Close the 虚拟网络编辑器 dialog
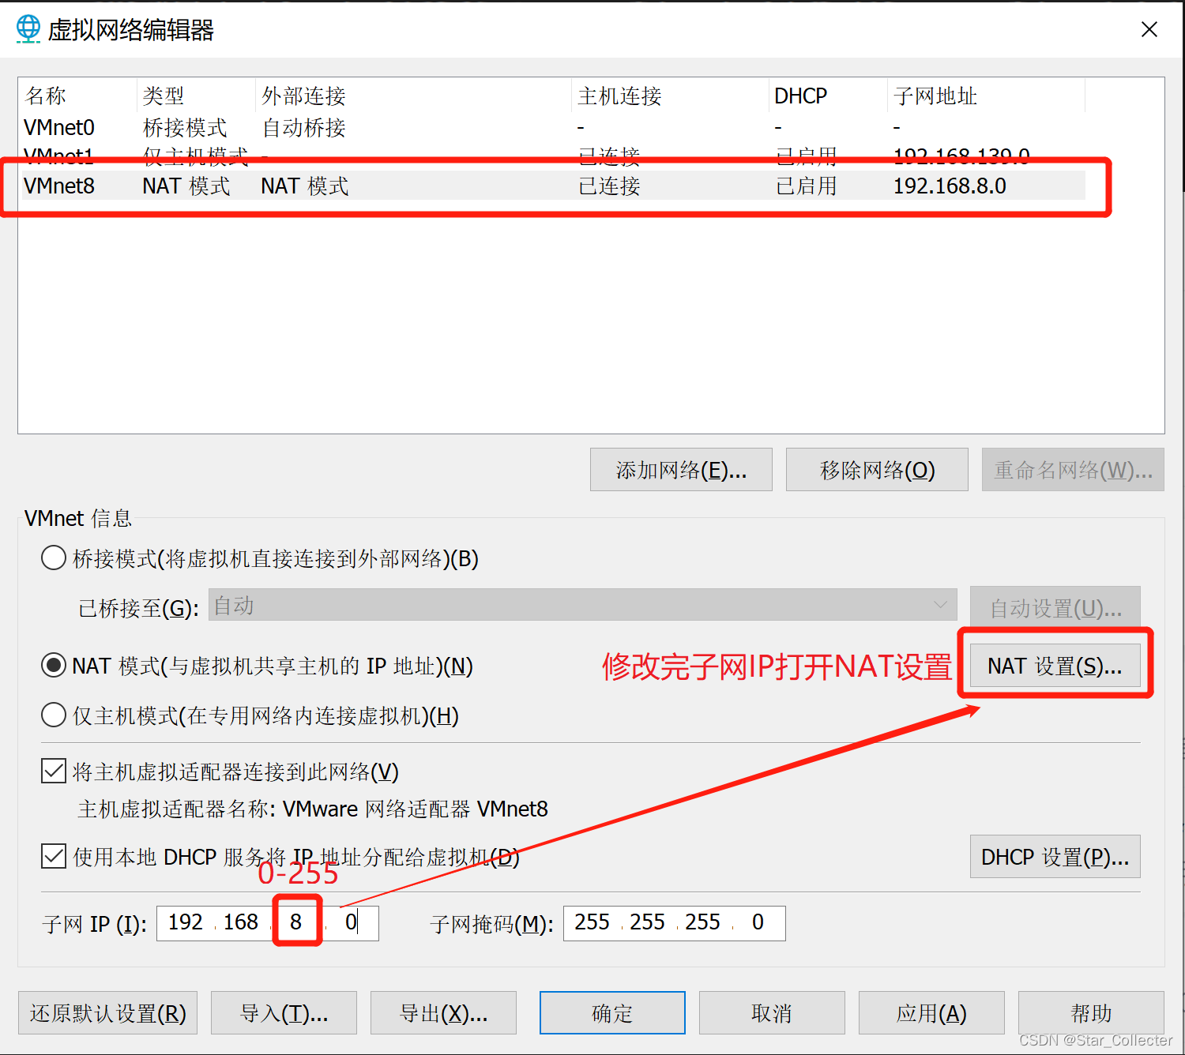The image size is (1185, 1055). (x=1149, y=29)
